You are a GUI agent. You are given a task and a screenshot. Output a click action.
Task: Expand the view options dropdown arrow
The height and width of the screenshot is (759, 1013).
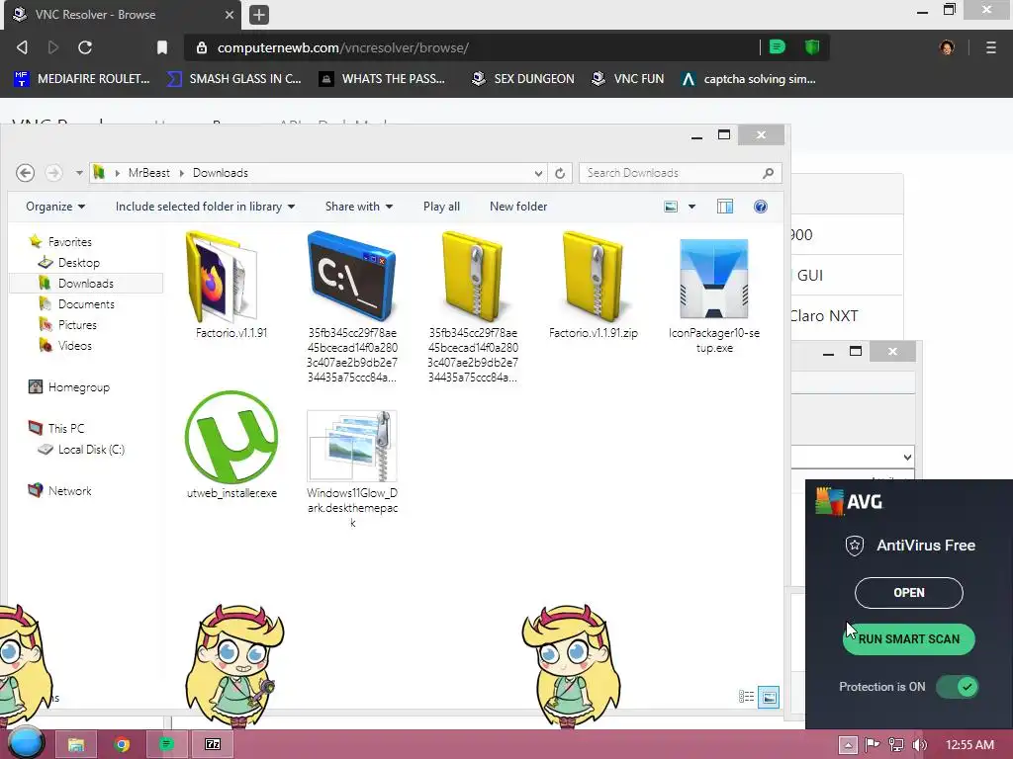pyautogui.click(x=691, y=207)
